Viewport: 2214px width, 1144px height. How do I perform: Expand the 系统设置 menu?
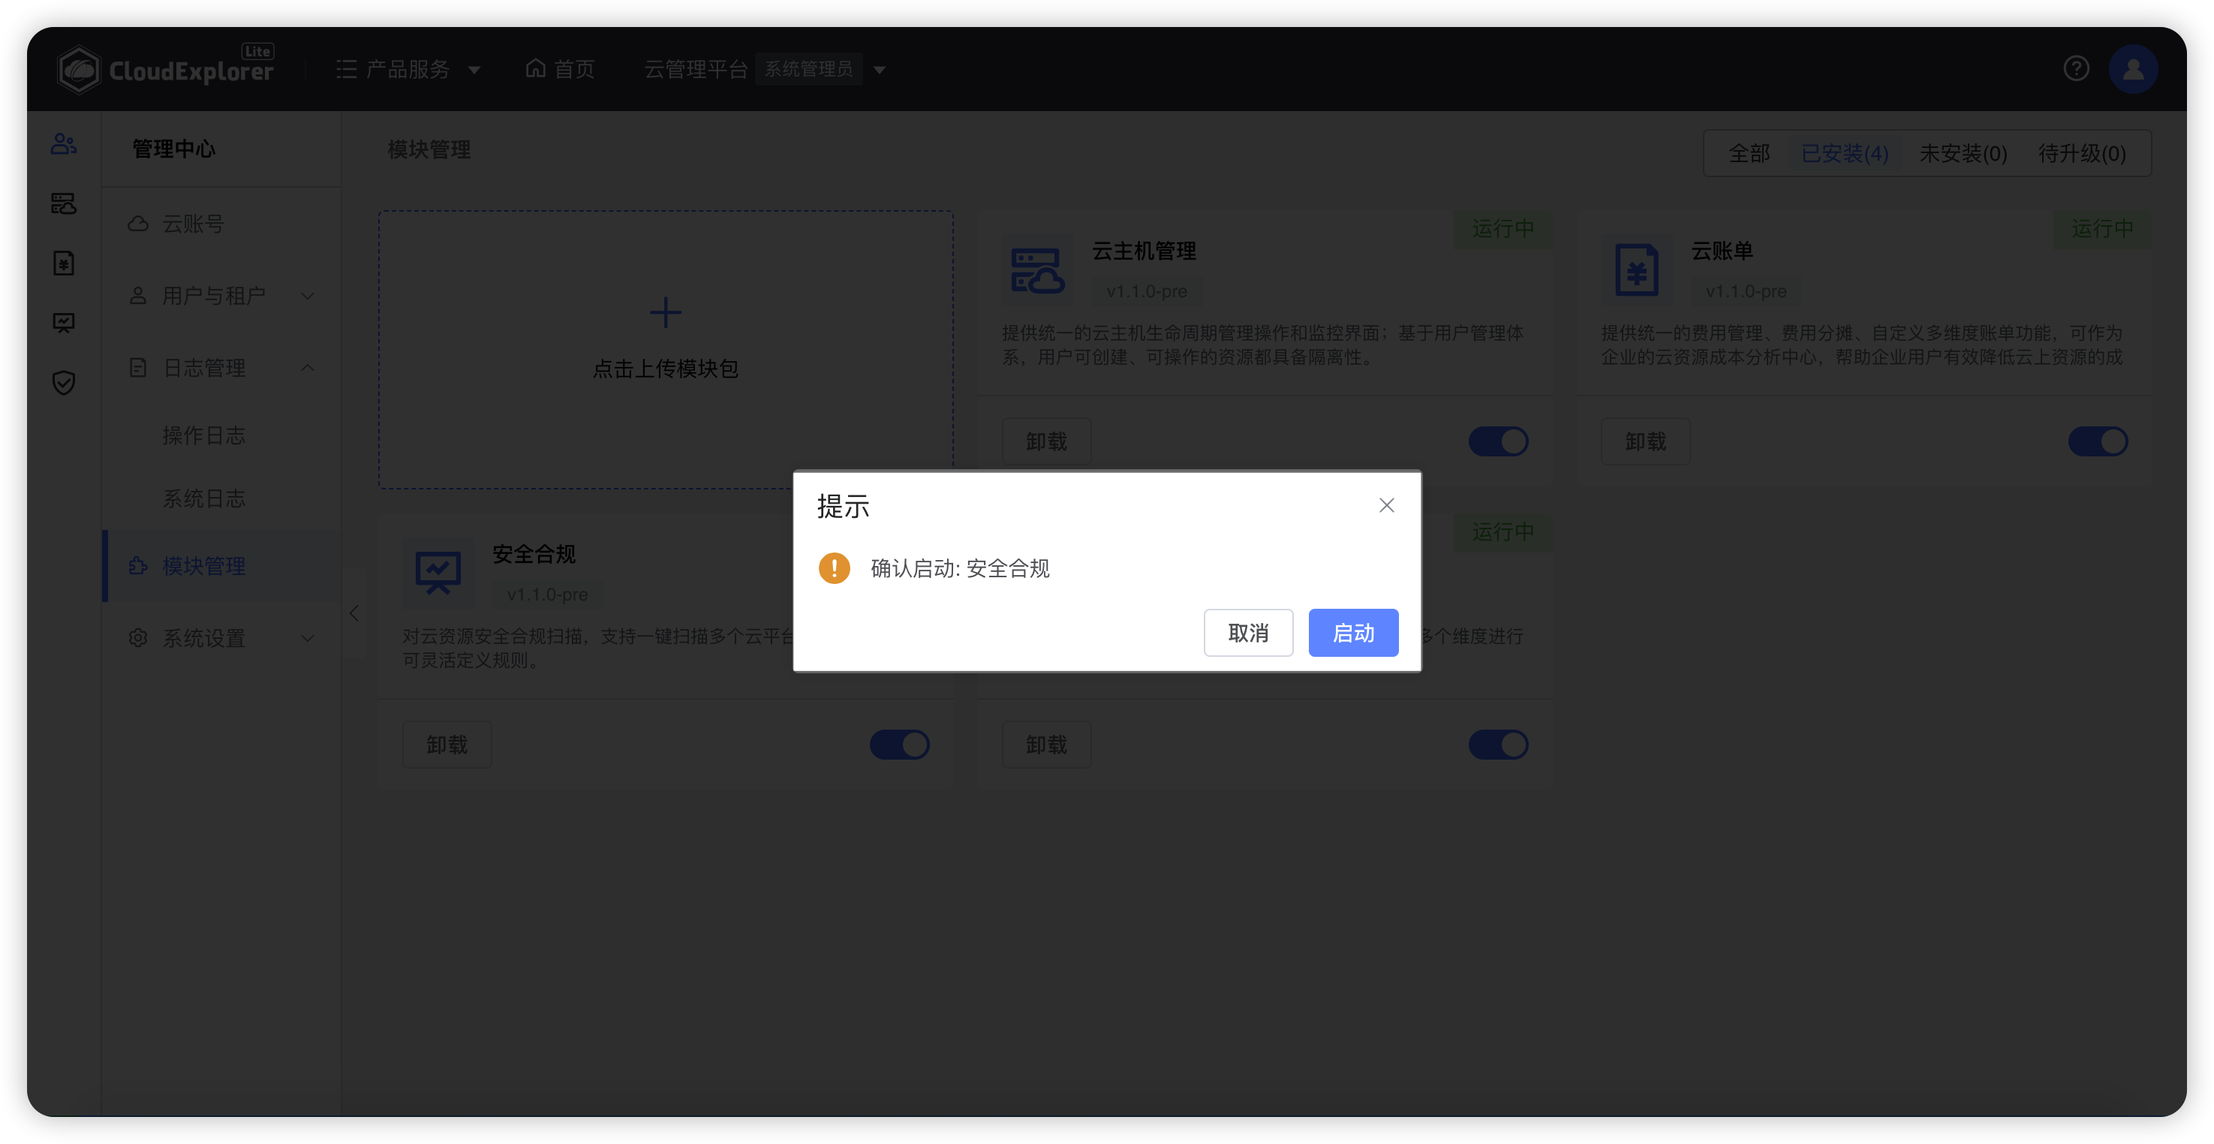click(221, 638)
